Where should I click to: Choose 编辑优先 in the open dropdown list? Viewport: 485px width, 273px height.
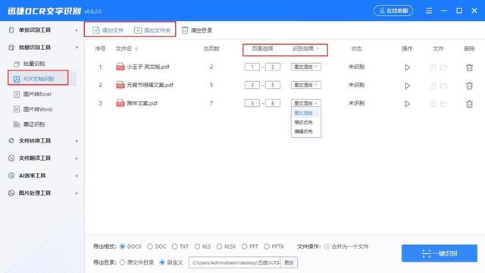point(306,131)
